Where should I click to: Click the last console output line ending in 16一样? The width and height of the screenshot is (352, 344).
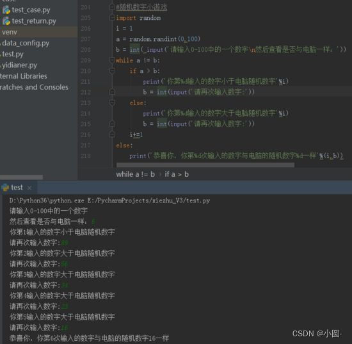coord(89,338)
